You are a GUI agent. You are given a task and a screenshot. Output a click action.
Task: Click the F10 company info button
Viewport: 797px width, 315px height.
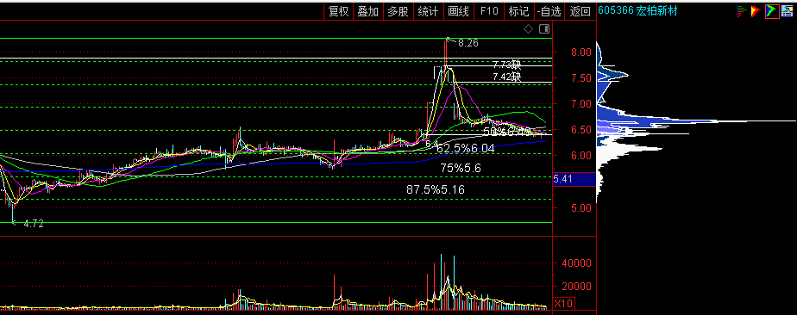(x=488, y=12)
